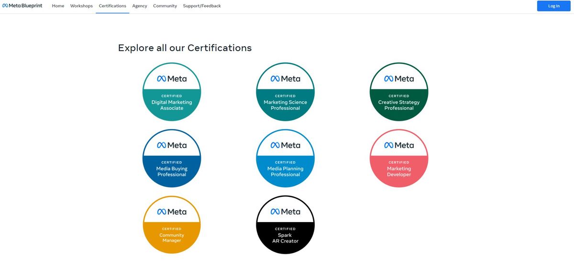The width and height of the screenshot is (574, 268).
Task: Open Support/Feedback in the top bar
Action: (x=202, y=6)
